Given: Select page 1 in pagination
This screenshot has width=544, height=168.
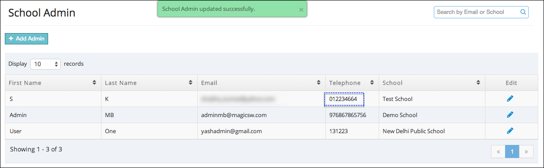Looking at the screenshot, I should 513,151.
